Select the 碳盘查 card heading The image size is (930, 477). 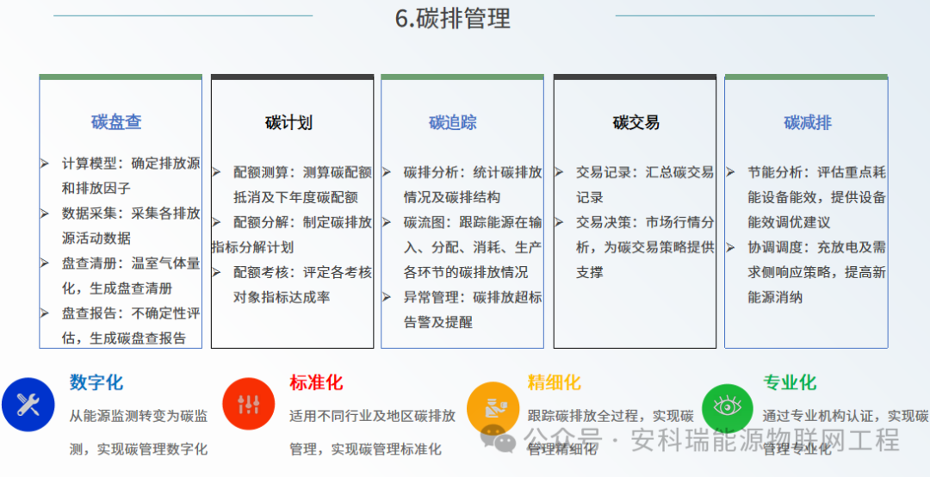116,123
